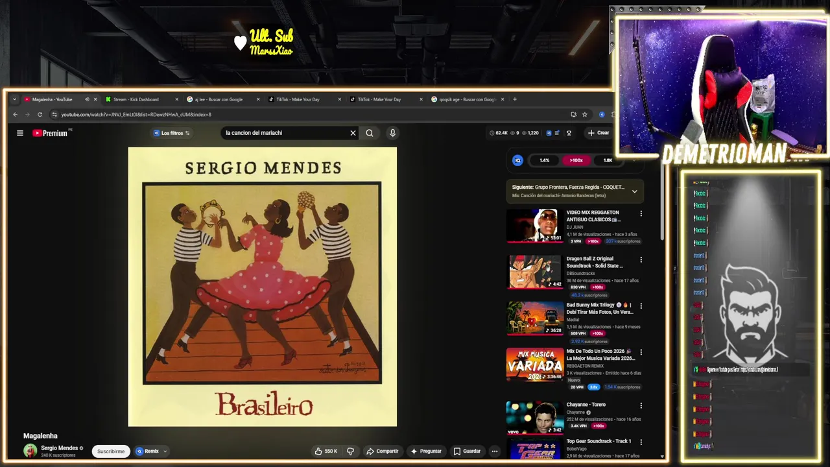Click the Guardar save button

click(x=467, y=451)
